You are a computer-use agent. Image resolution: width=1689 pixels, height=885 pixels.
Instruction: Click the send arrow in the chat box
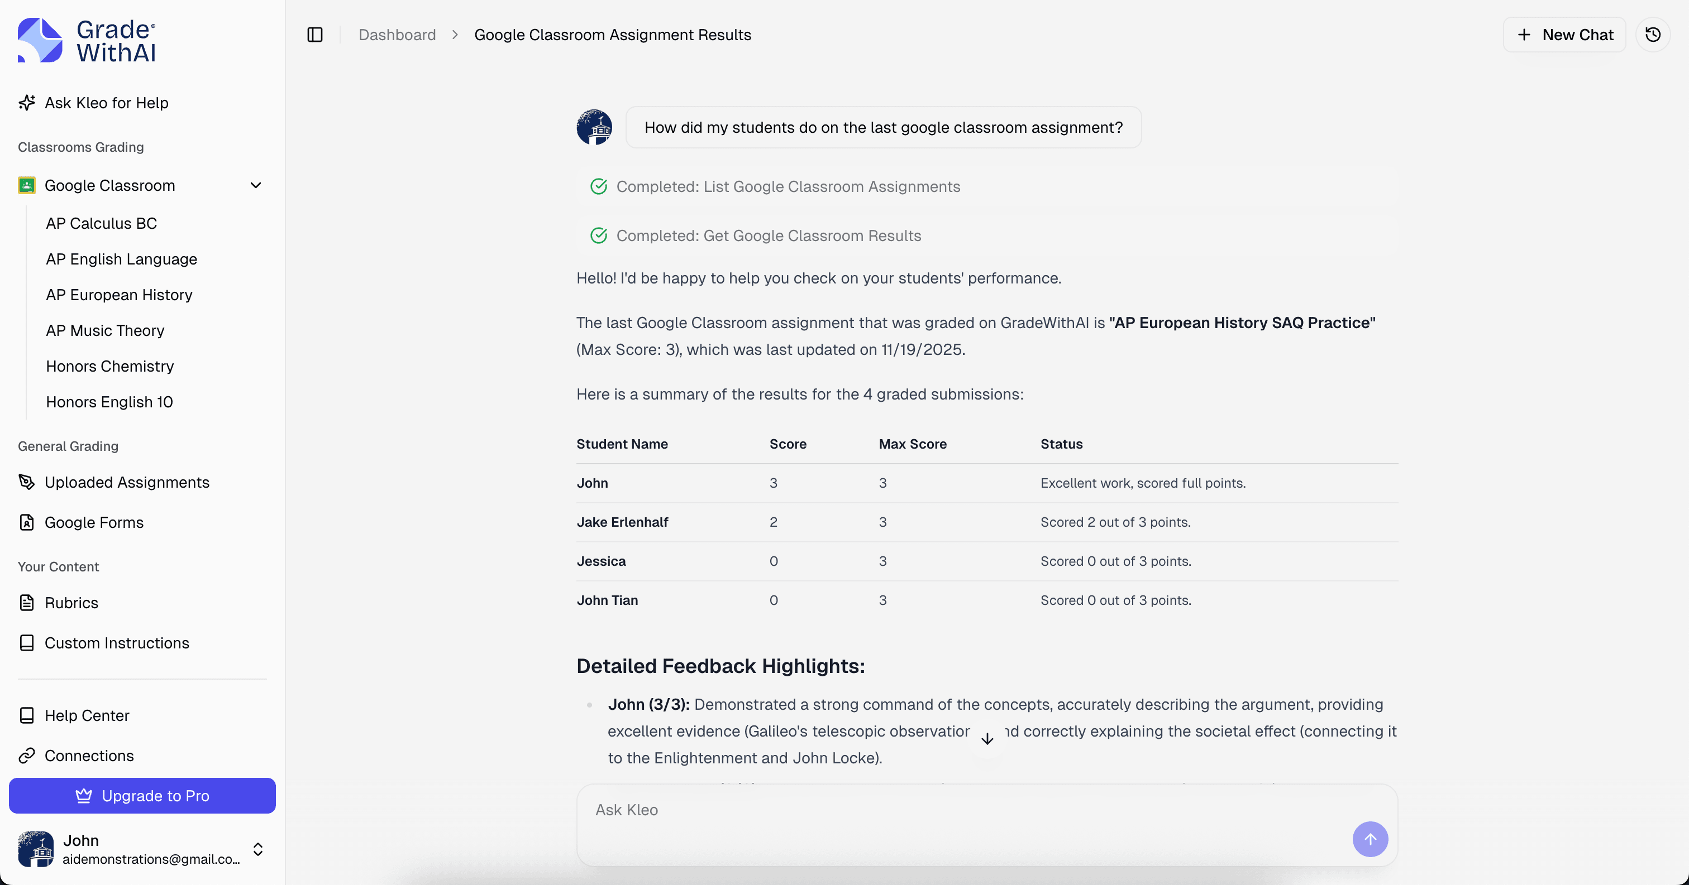(x=1370, y=839)
